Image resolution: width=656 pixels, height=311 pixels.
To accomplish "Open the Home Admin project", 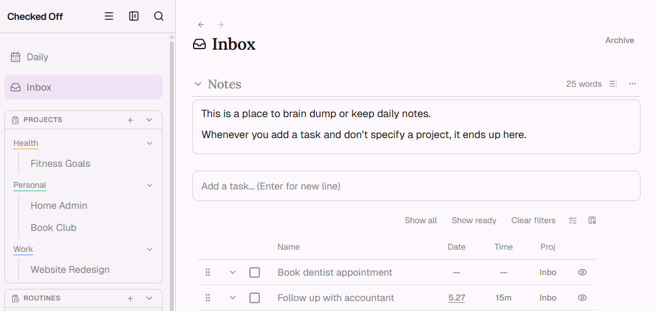I will (x=59, y=205).
